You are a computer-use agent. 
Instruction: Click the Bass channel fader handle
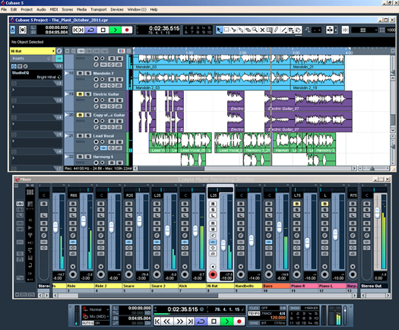tap(280, 227)
